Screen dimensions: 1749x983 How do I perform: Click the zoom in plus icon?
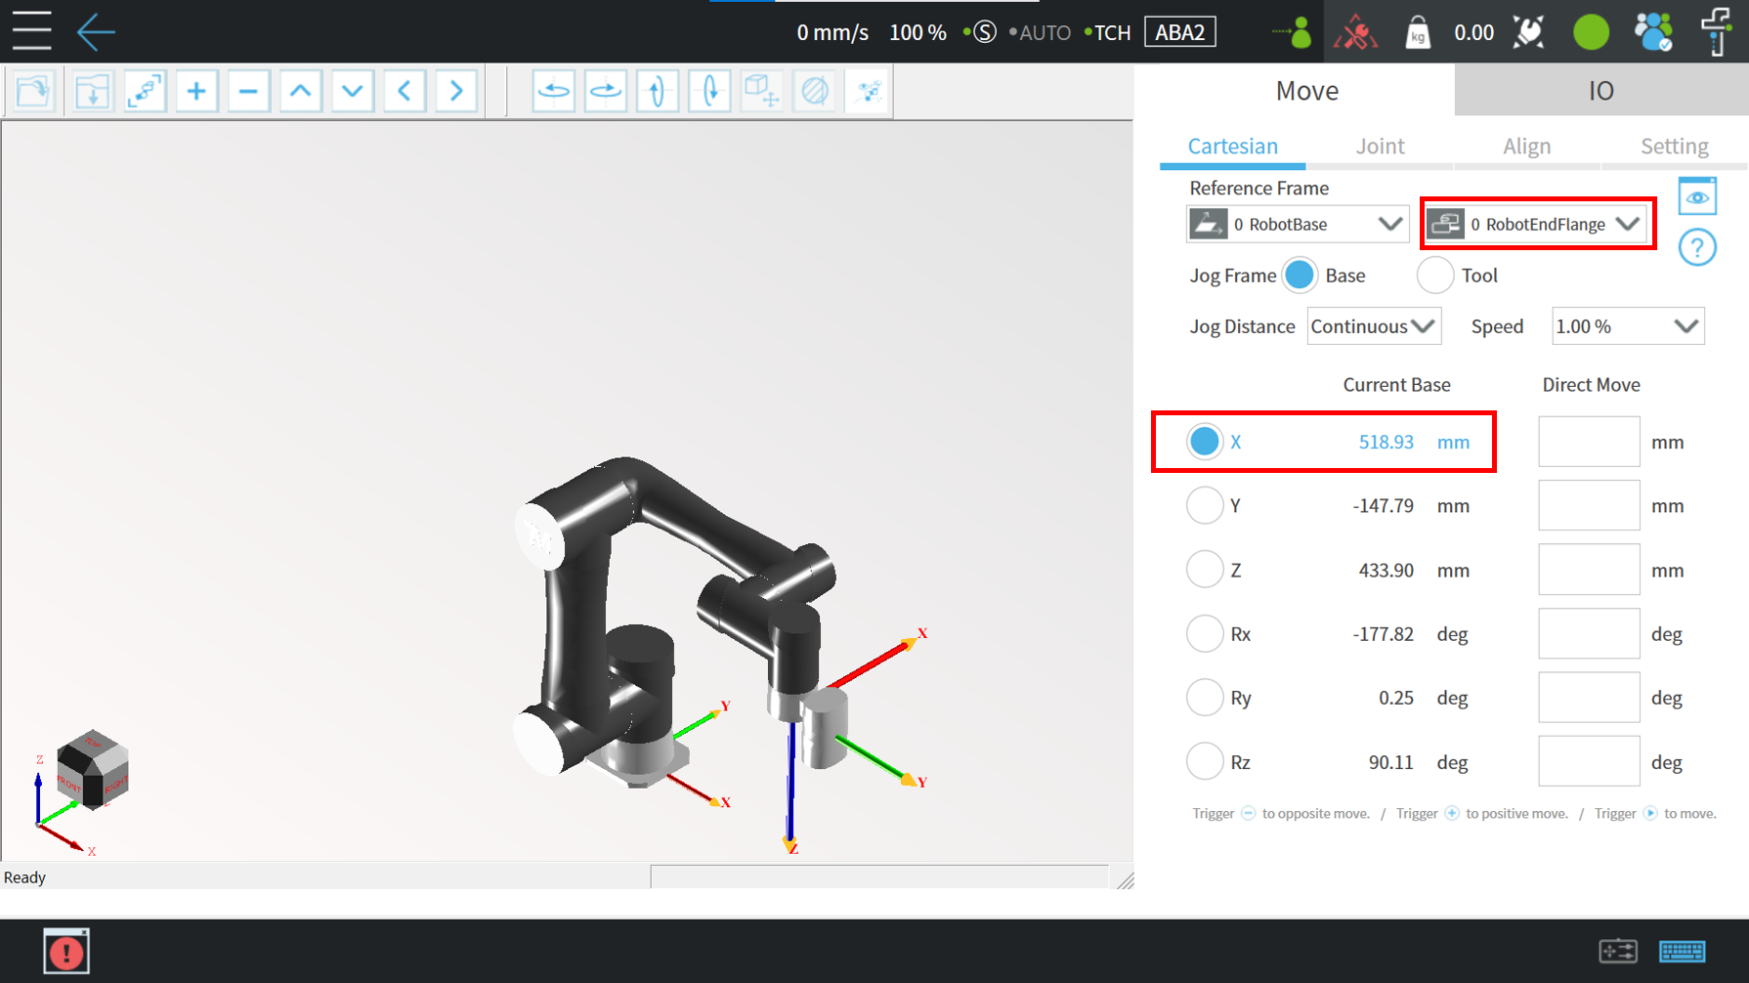(x=196, y=92)
